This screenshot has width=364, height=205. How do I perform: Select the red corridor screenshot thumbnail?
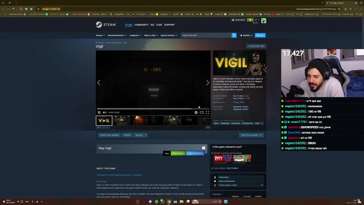(138, 121)
